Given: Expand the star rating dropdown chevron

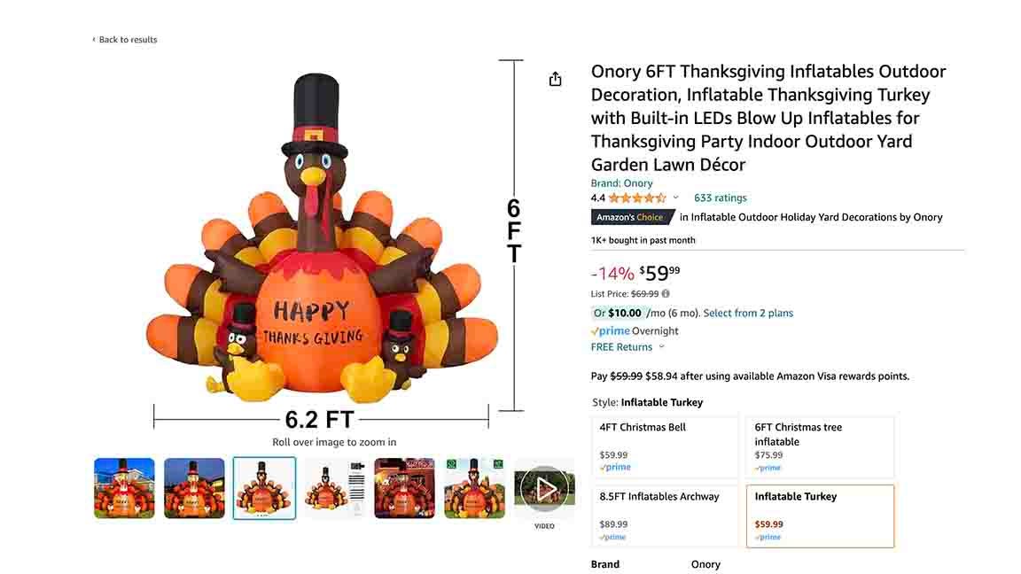Looking at the screenshot, I should [x=676, y=198].
